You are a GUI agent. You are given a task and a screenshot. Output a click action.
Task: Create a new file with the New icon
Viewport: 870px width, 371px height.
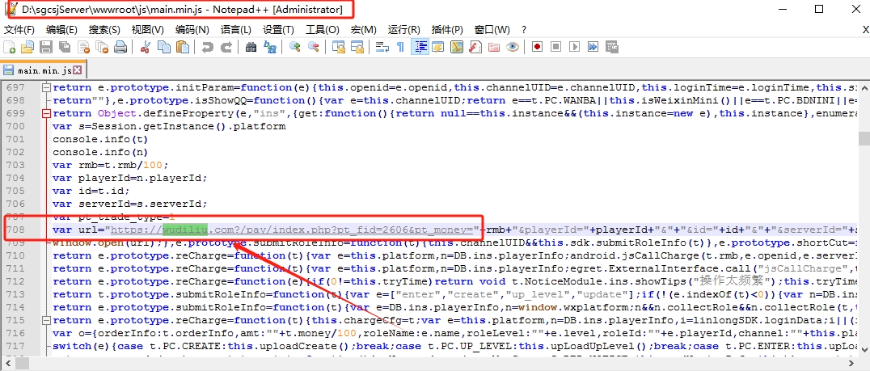click(x=9, y=47)
